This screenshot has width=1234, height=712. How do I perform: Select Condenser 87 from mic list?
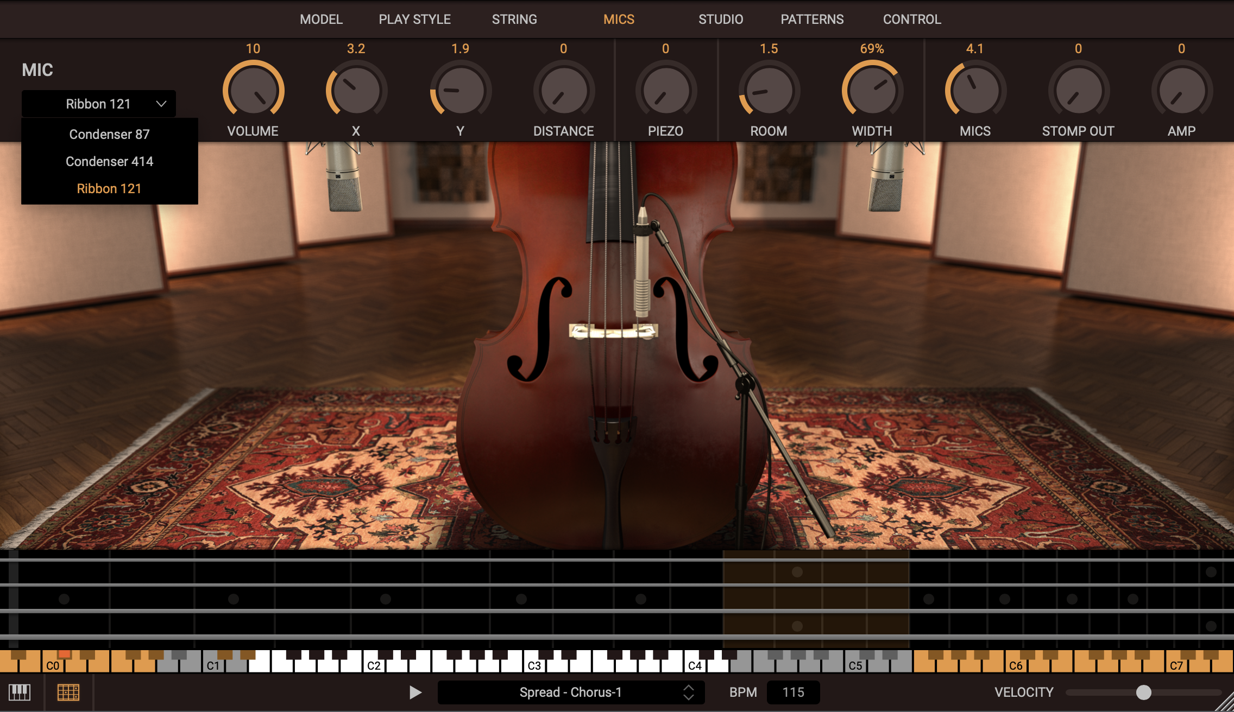109,134
